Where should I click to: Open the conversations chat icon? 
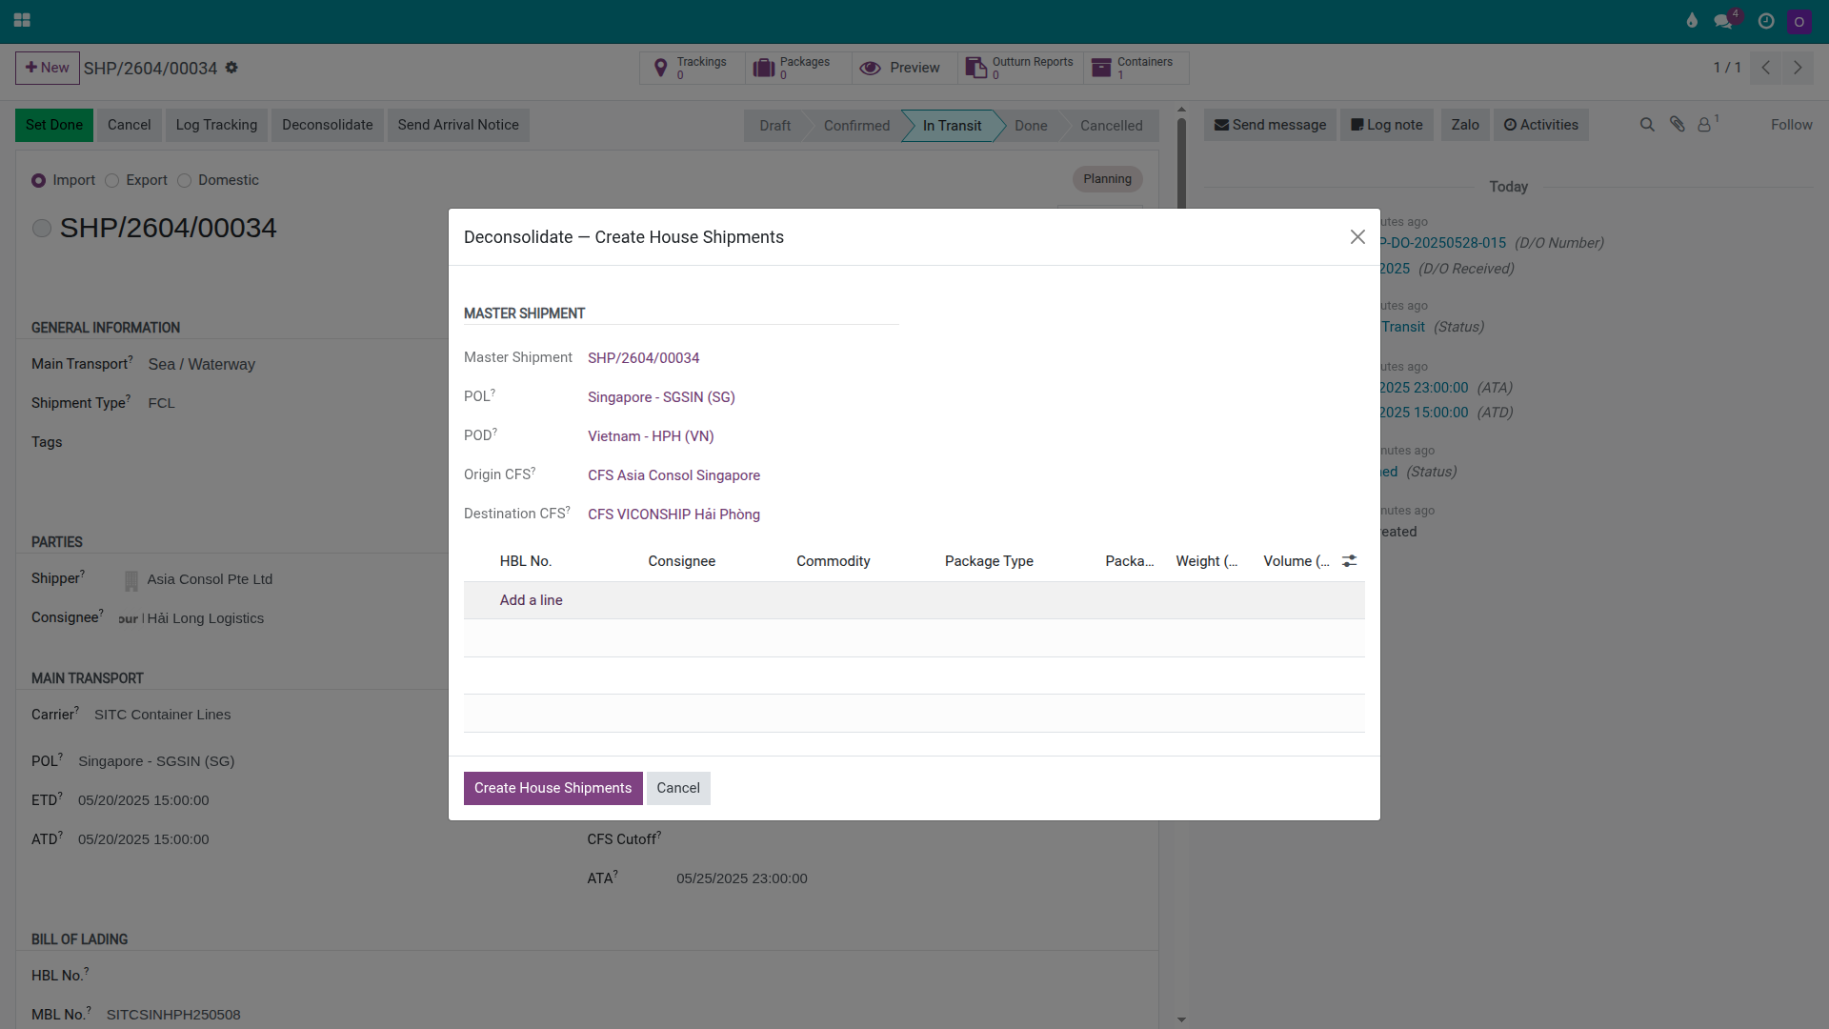1723,21
